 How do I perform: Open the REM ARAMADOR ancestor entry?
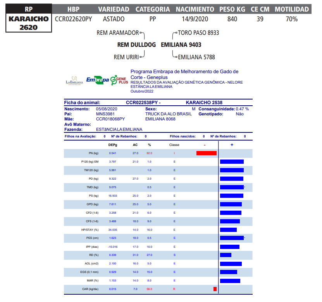pos(117,33)
